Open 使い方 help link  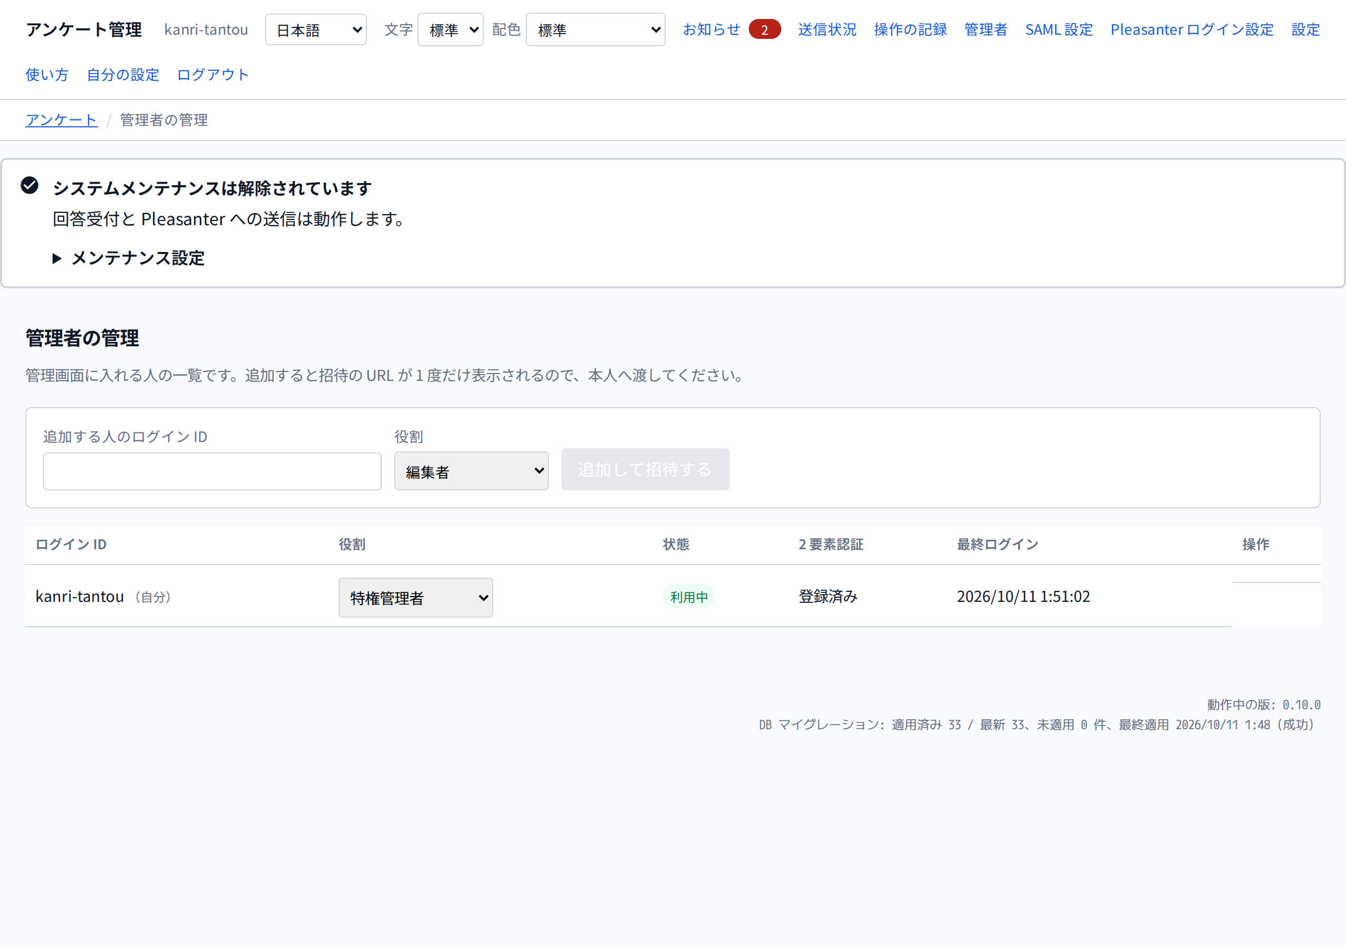[x=47, y=75]
